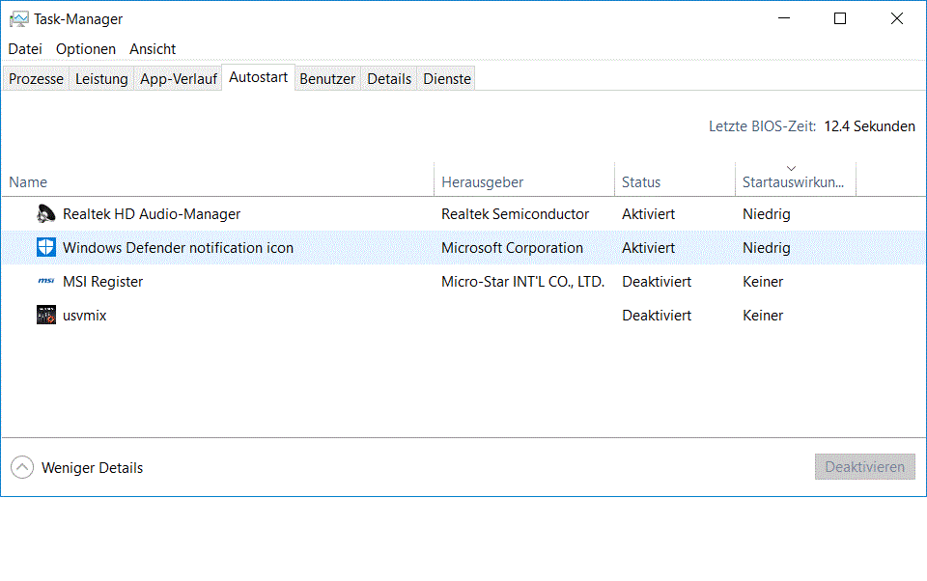Go to the Benutzer tab
Image resolution: width=927 pixels, height=581 pixels.
(x=327, y=79)
